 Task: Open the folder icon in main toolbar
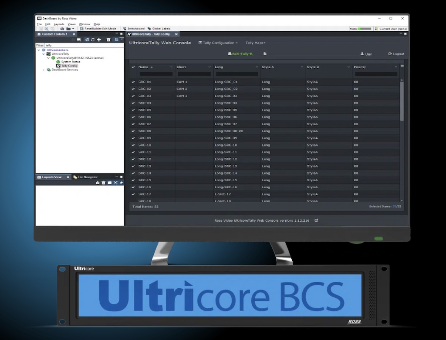pos(68,29)
